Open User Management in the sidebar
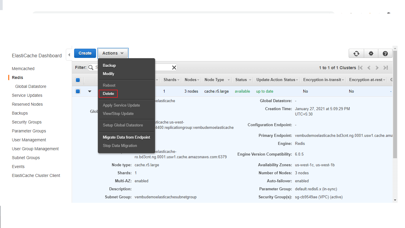The width and height of the screenshot is (405, 228). (x=29, y=140)
